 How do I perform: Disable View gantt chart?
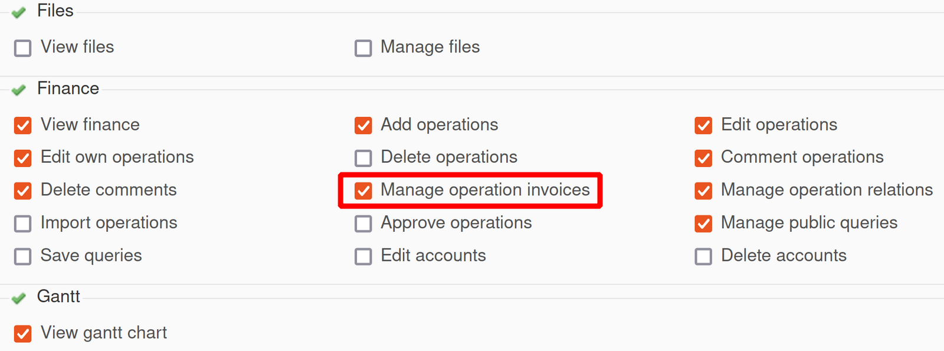click(x=22, y=333)
